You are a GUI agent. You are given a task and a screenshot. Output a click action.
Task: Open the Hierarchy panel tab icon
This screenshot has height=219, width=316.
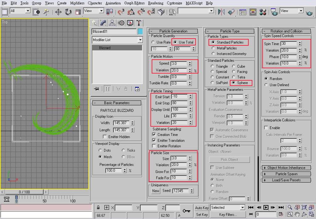pos(112,23)
